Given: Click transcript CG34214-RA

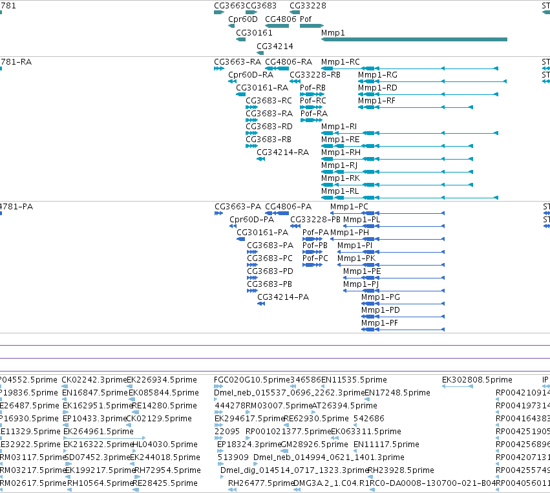Looking at the screenshot, I should coord(282,152).
